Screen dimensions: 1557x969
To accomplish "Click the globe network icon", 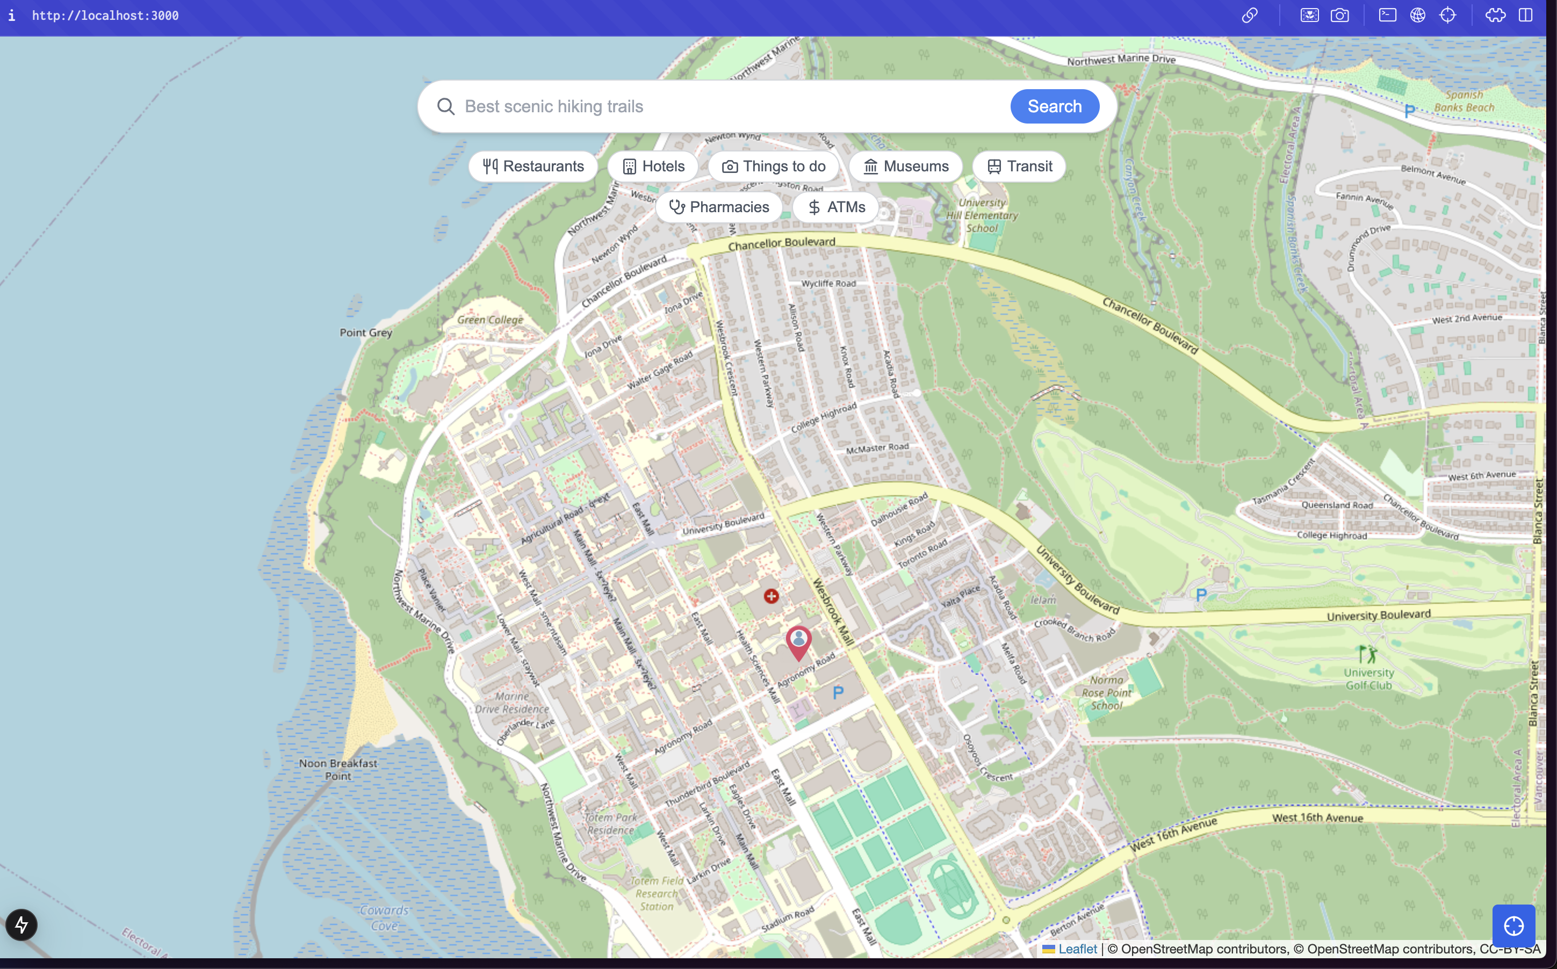I will [1417, 16].
